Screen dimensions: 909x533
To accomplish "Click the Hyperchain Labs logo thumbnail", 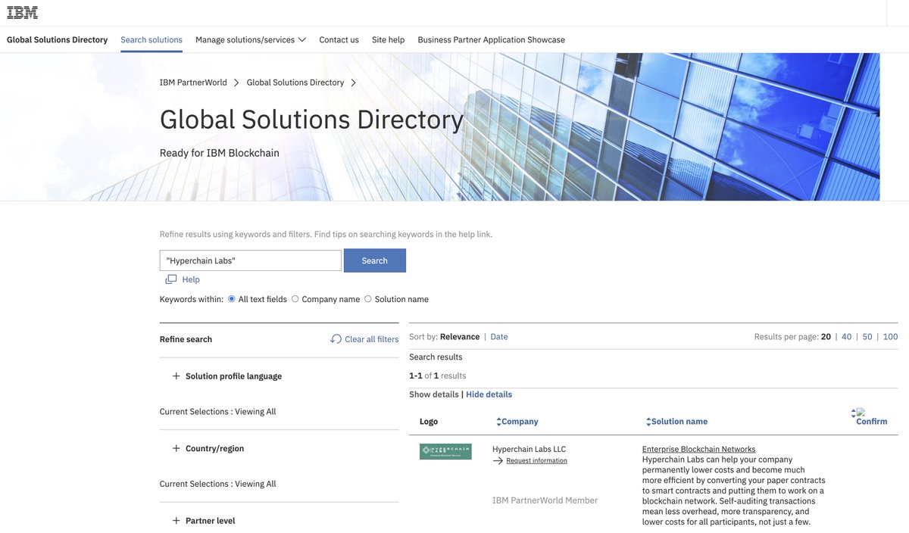I will [445, 451].
